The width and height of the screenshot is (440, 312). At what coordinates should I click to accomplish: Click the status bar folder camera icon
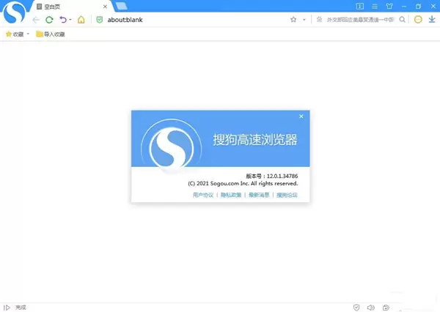coord(386,308)
